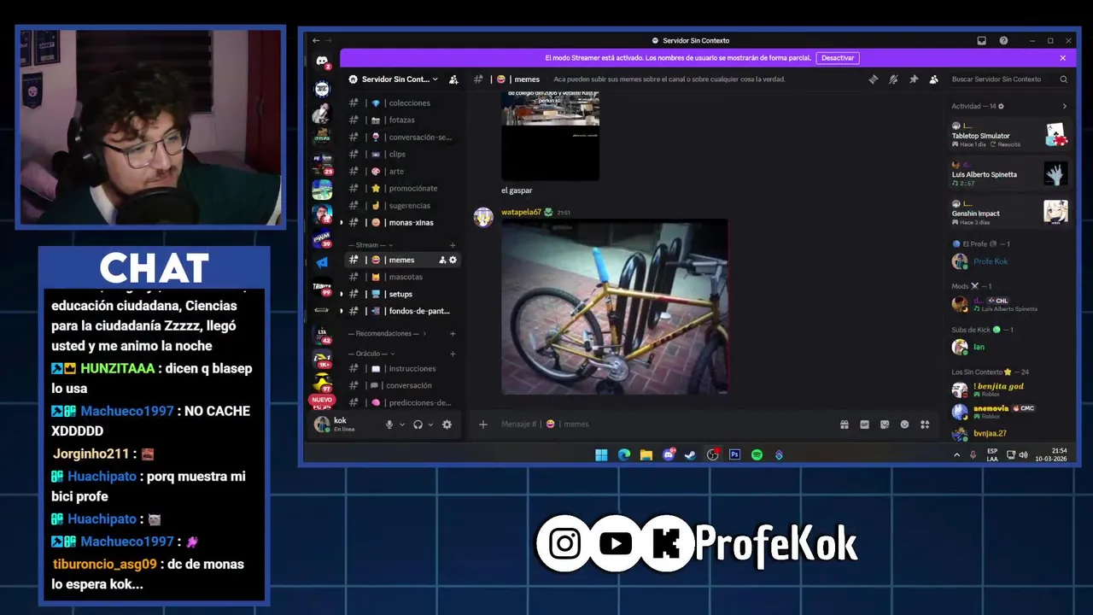Open Photoshop from taskbar
This screenshot has width=1093, height=615.
[734, 455]
